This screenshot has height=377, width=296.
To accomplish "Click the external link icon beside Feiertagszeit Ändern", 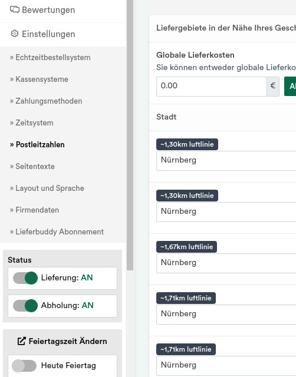I will click(21, 341).
